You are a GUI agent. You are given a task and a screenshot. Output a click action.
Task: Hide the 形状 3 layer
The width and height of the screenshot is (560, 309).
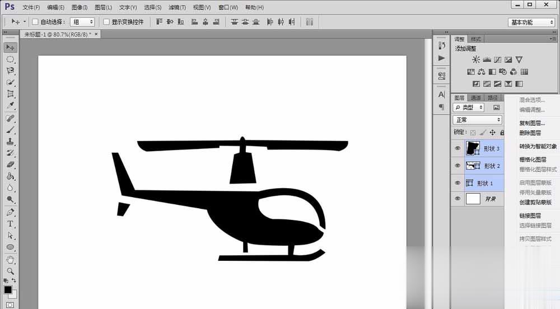click(458, 148)
